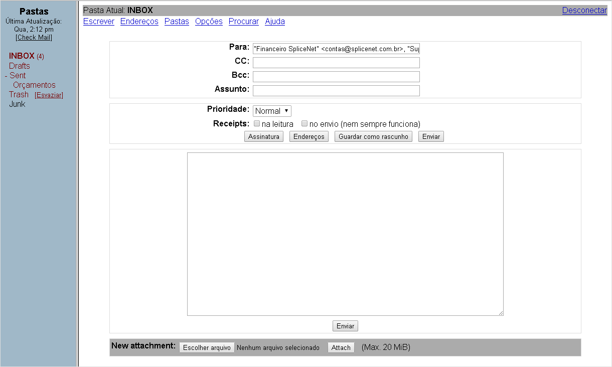Screen dimensions: 612x367
Task: Open the Ajuda help link
Action: click(275, 22)
